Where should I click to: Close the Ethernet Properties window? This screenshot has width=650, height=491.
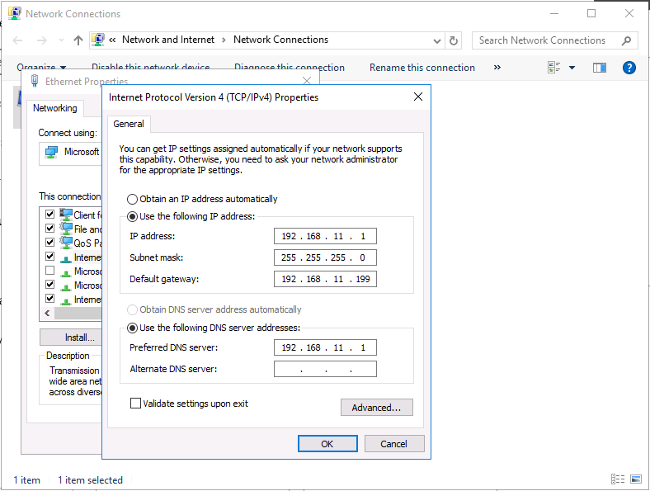(307, 80)
